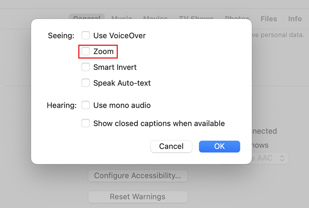309x208 pixels.
Task: Open the Info tab
Action: 295,19
